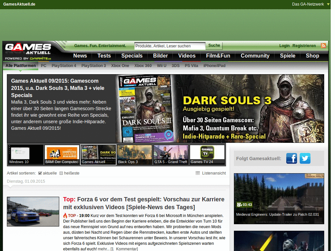Click the Listenansicht list icon
Screen dimensions: 335x251
198,173
